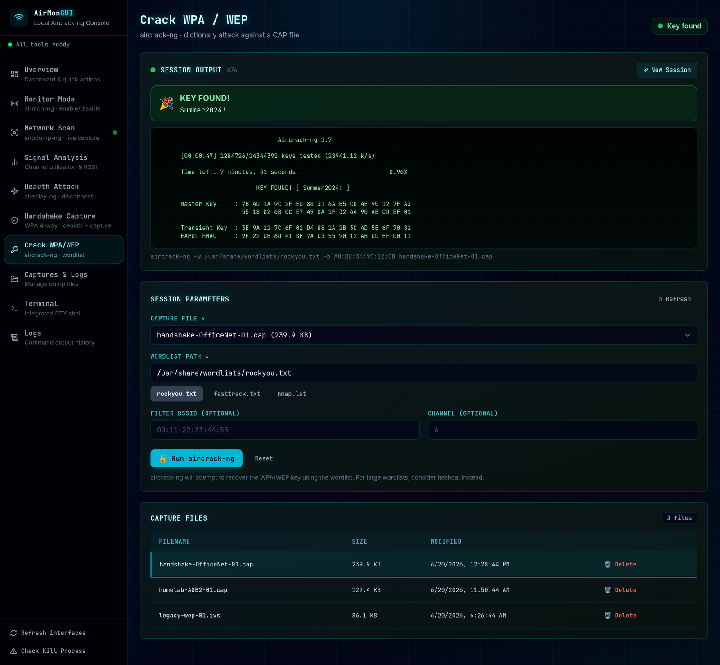Click the Crack WPA/WEP key icon
This screenshot has width=720, height=665.
[14, 250]
